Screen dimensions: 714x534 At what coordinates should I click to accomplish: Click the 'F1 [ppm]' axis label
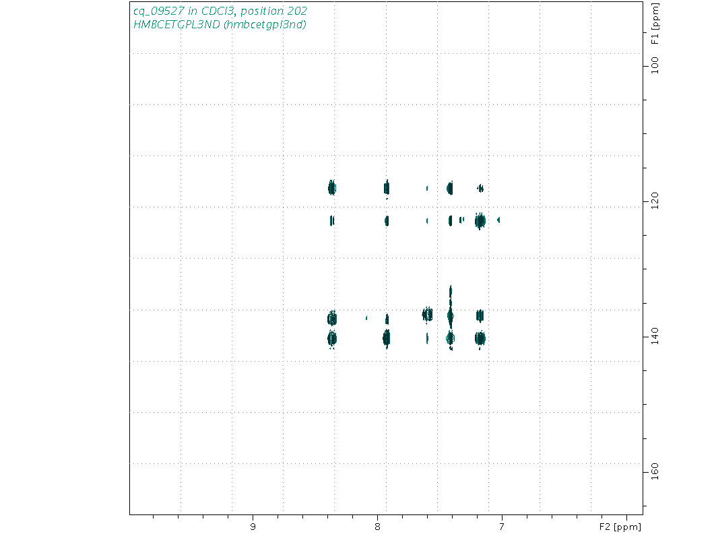tap(655, 24)
